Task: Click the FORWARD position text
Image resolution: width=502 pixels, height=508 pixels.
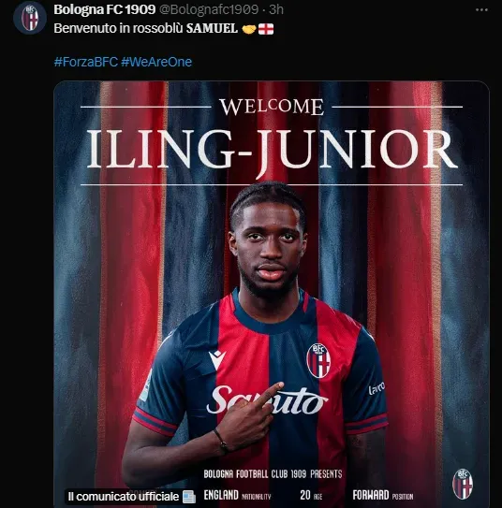Action: pos(371,495)
